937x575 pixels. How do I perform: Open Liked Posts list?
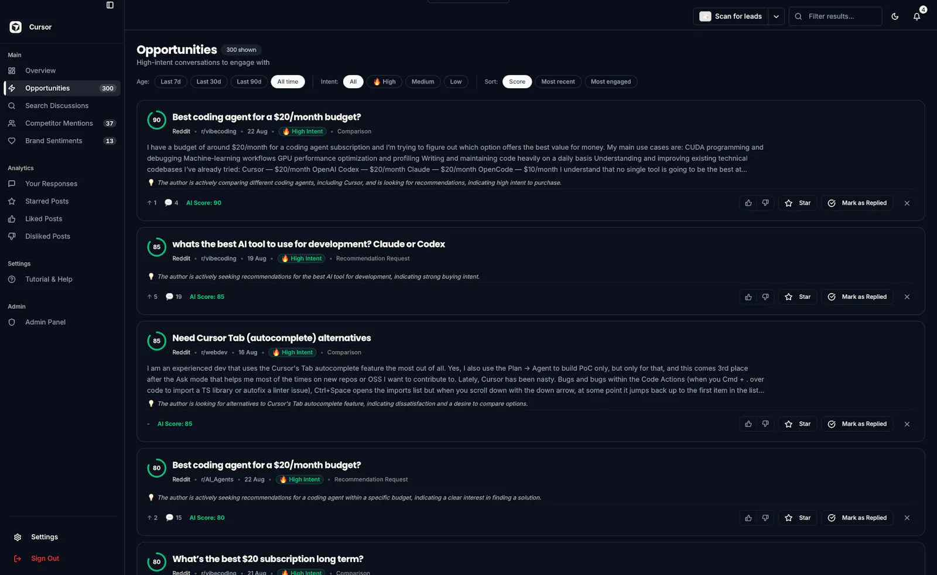tap(62, 219)
